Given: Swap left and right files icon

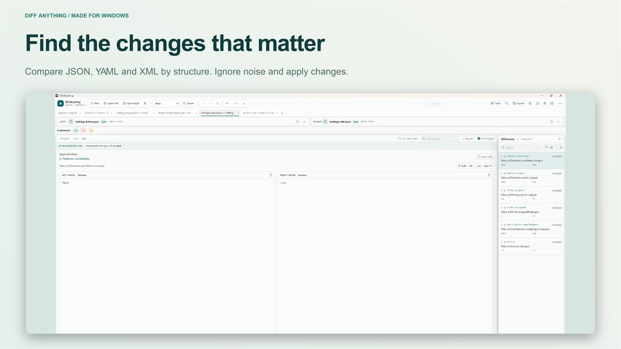Looking at the screenshot, I should [x=145, y=103].
